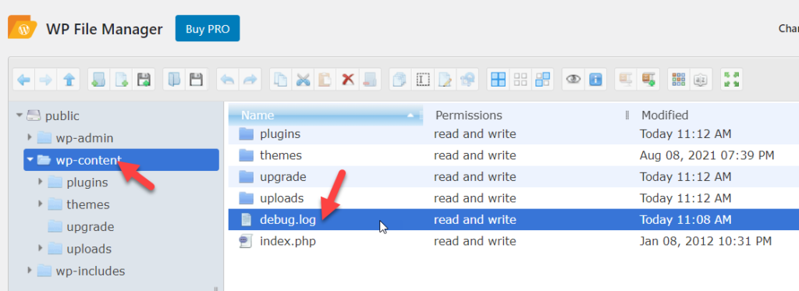Paste files using the clipboard icon

[x=325, y=80]
